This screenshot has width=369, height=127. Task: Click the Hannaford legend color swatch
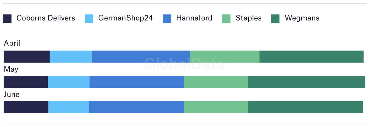click(x=167, y=19)
